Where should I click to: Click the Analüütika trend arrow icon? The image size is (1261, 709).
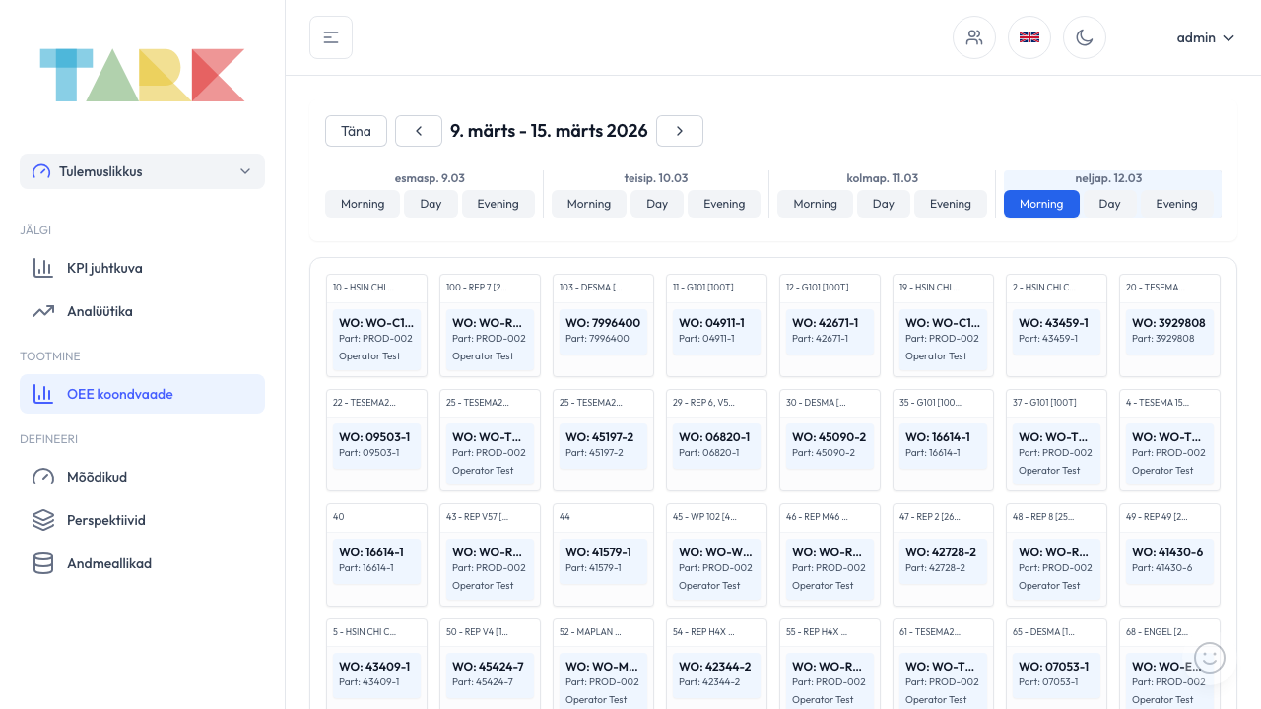pyautogui.click(x=43, y=311)
